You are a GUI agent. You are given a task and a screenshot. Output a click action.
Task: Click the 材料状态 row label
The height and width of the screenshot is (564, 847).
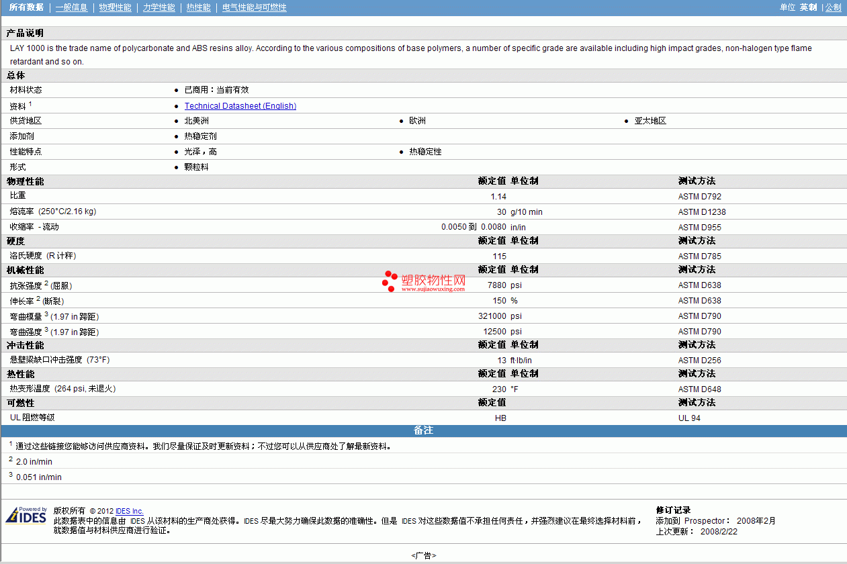coord(26,90)
